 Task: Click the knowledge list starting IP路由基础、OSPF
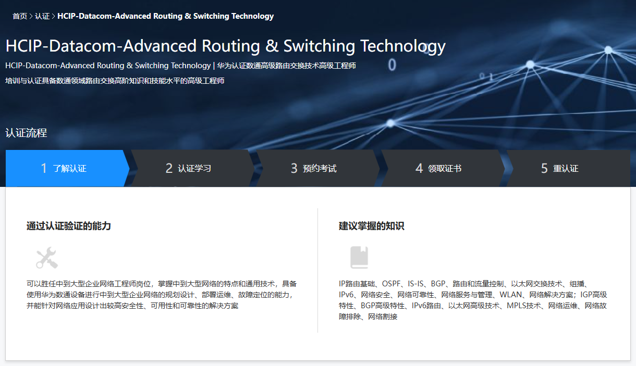[x=473, y=300]
